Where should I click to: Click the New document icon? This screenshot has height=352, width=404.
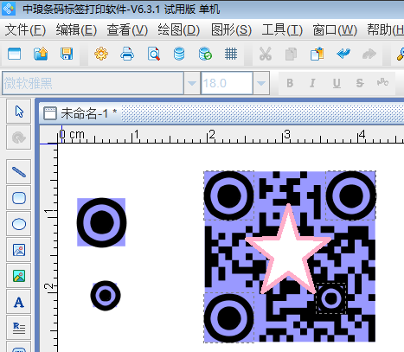(x=14, y=54)
